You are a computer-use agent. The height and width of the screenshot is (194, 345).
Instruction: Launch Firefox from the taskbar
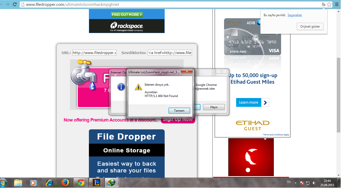pyautogui.click(x=65, y=183)
